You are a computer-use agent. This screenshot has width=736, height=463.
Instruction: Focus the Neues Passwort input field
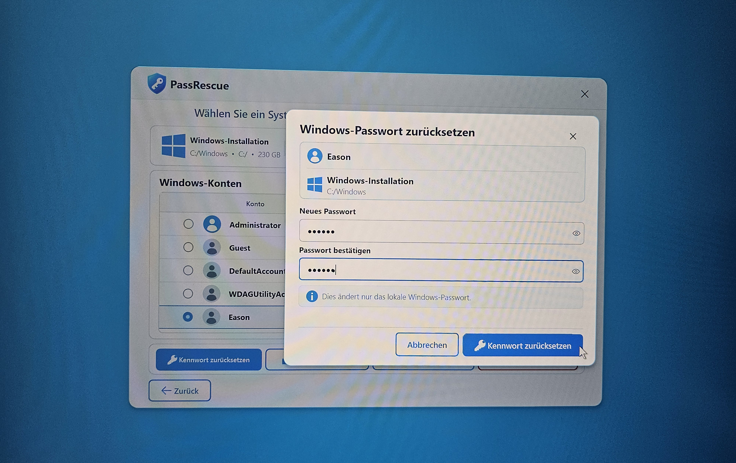coord(441,232)
